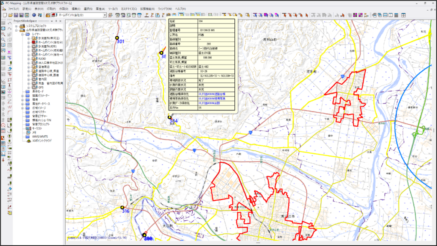
Task: Collapse the レイヤー folder node
Action: click(23, 34)
